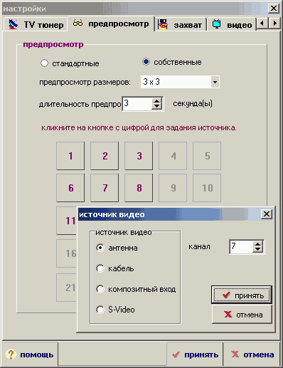Screen dimensions: 283x368
Task: Click the red hint text about кнопке с цифрой
Action: tap(139, 128)
